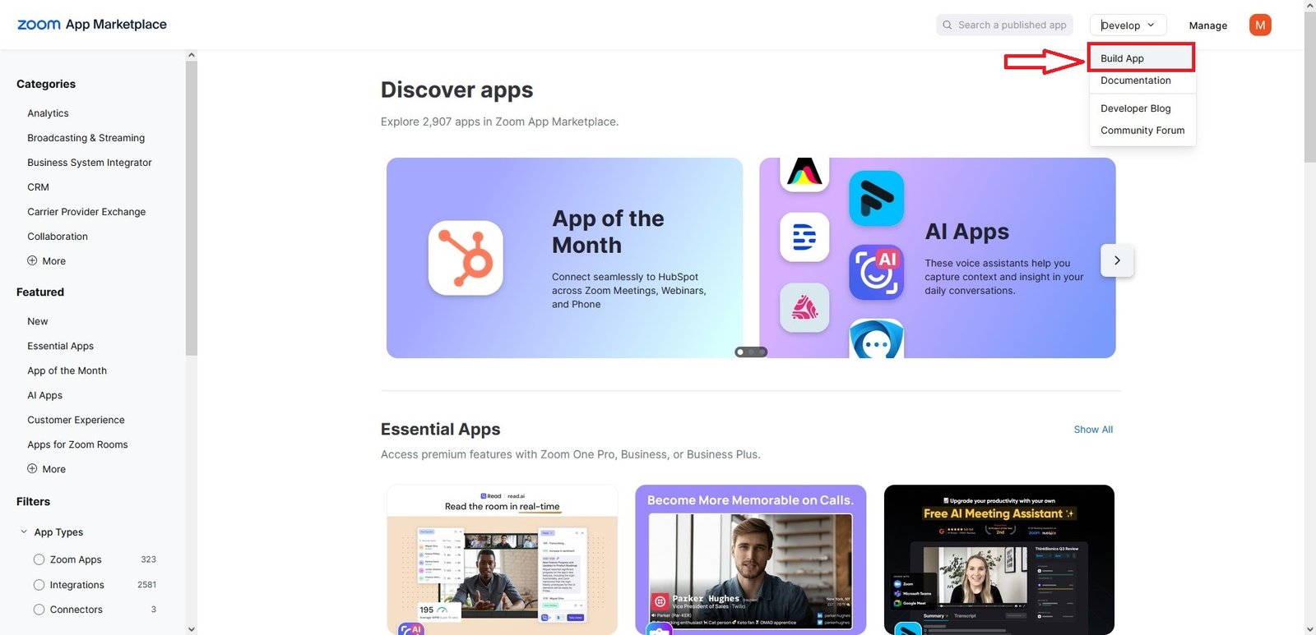
Task: Open Free AI Meeting Assistant card
Action: pyautogui.click(x=999, y=559)
